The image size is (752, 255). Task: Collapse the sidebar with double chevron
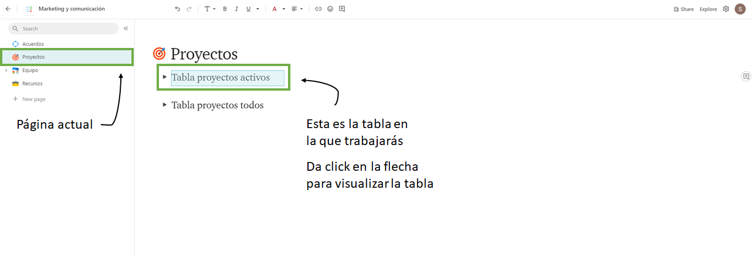click(x=126, y=28)
